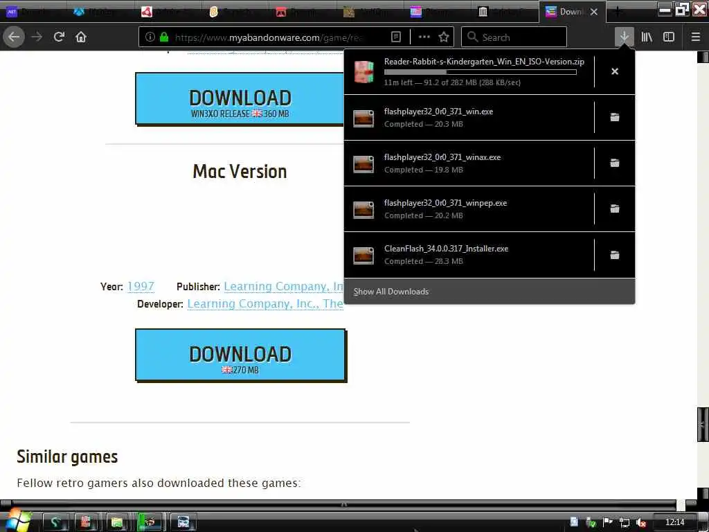709x532 pixels.
Task: Open the flashplayer32_0r0_371_win.exe entry
Action: (469, 118)
